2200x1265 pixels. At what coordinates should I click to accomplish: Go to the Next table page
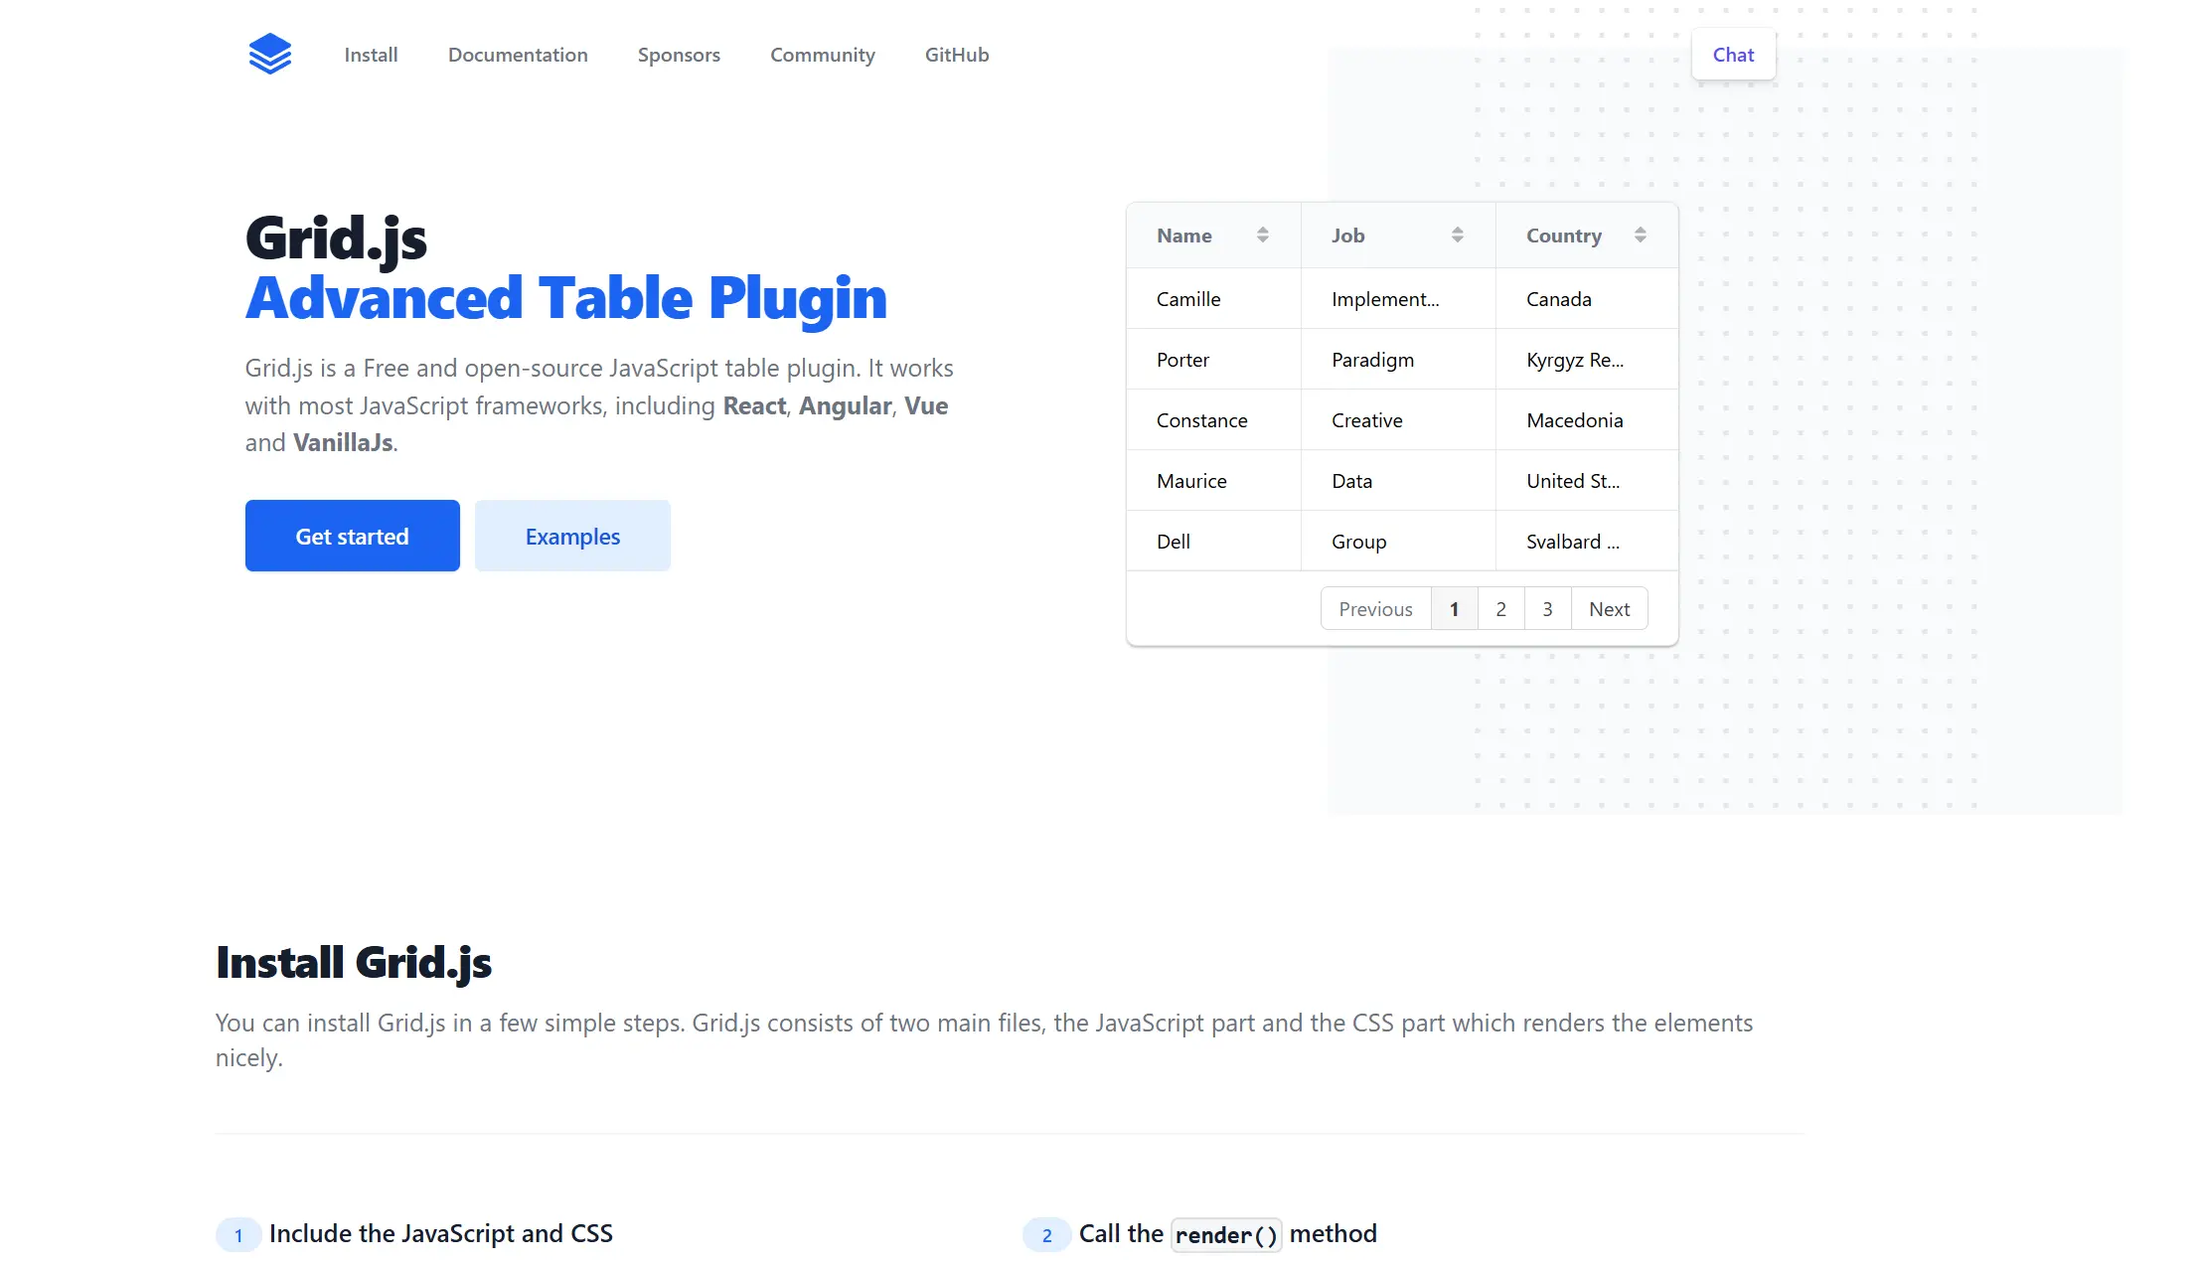pos(1609,608)
